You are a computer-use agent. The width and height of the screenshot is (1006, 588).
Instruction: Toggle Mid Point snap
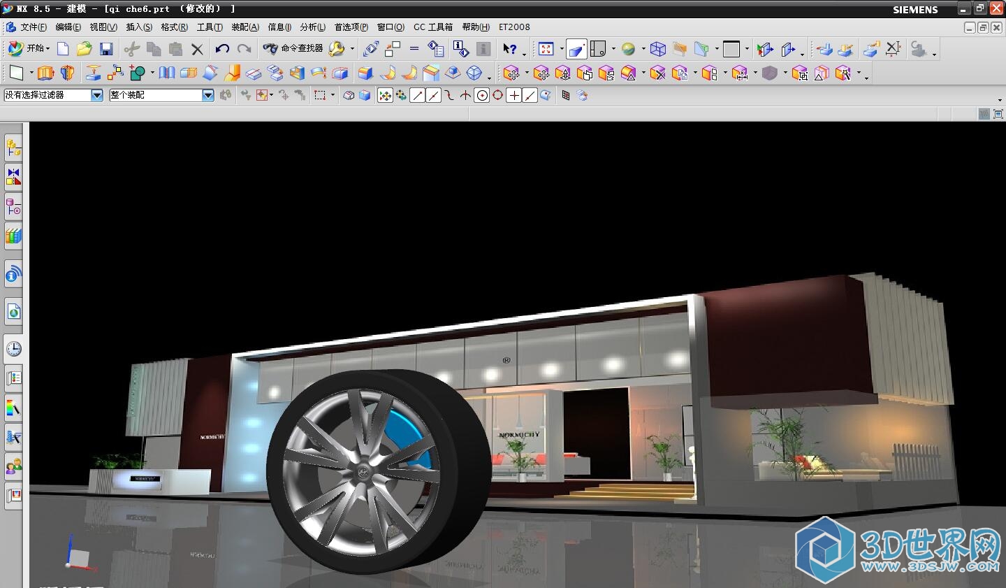click(433, 95)
